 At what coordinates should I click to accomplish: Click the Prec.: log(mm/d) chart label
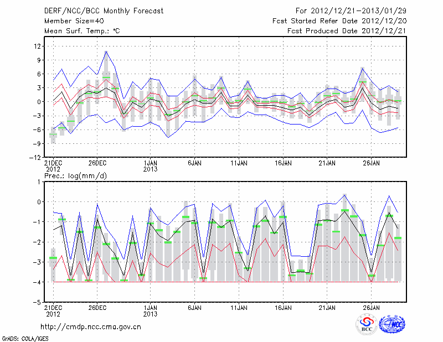click(76, 176)
